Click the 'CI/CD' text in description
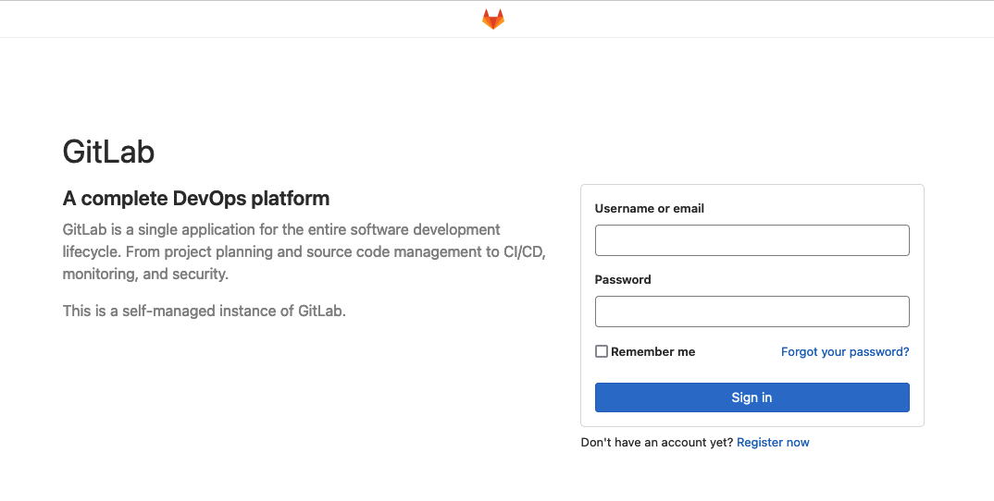 [524, 251]
